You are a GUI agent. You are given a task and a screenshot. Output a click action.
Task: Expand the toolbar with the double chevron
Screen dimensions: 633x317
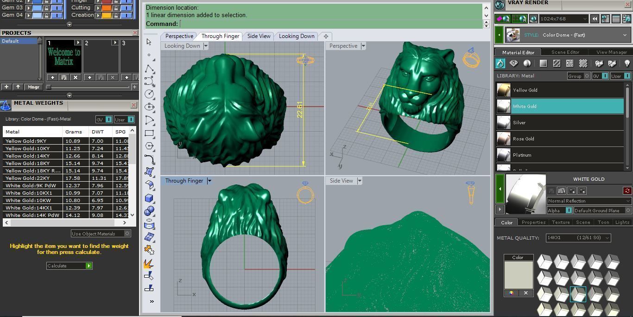(152, 301)
